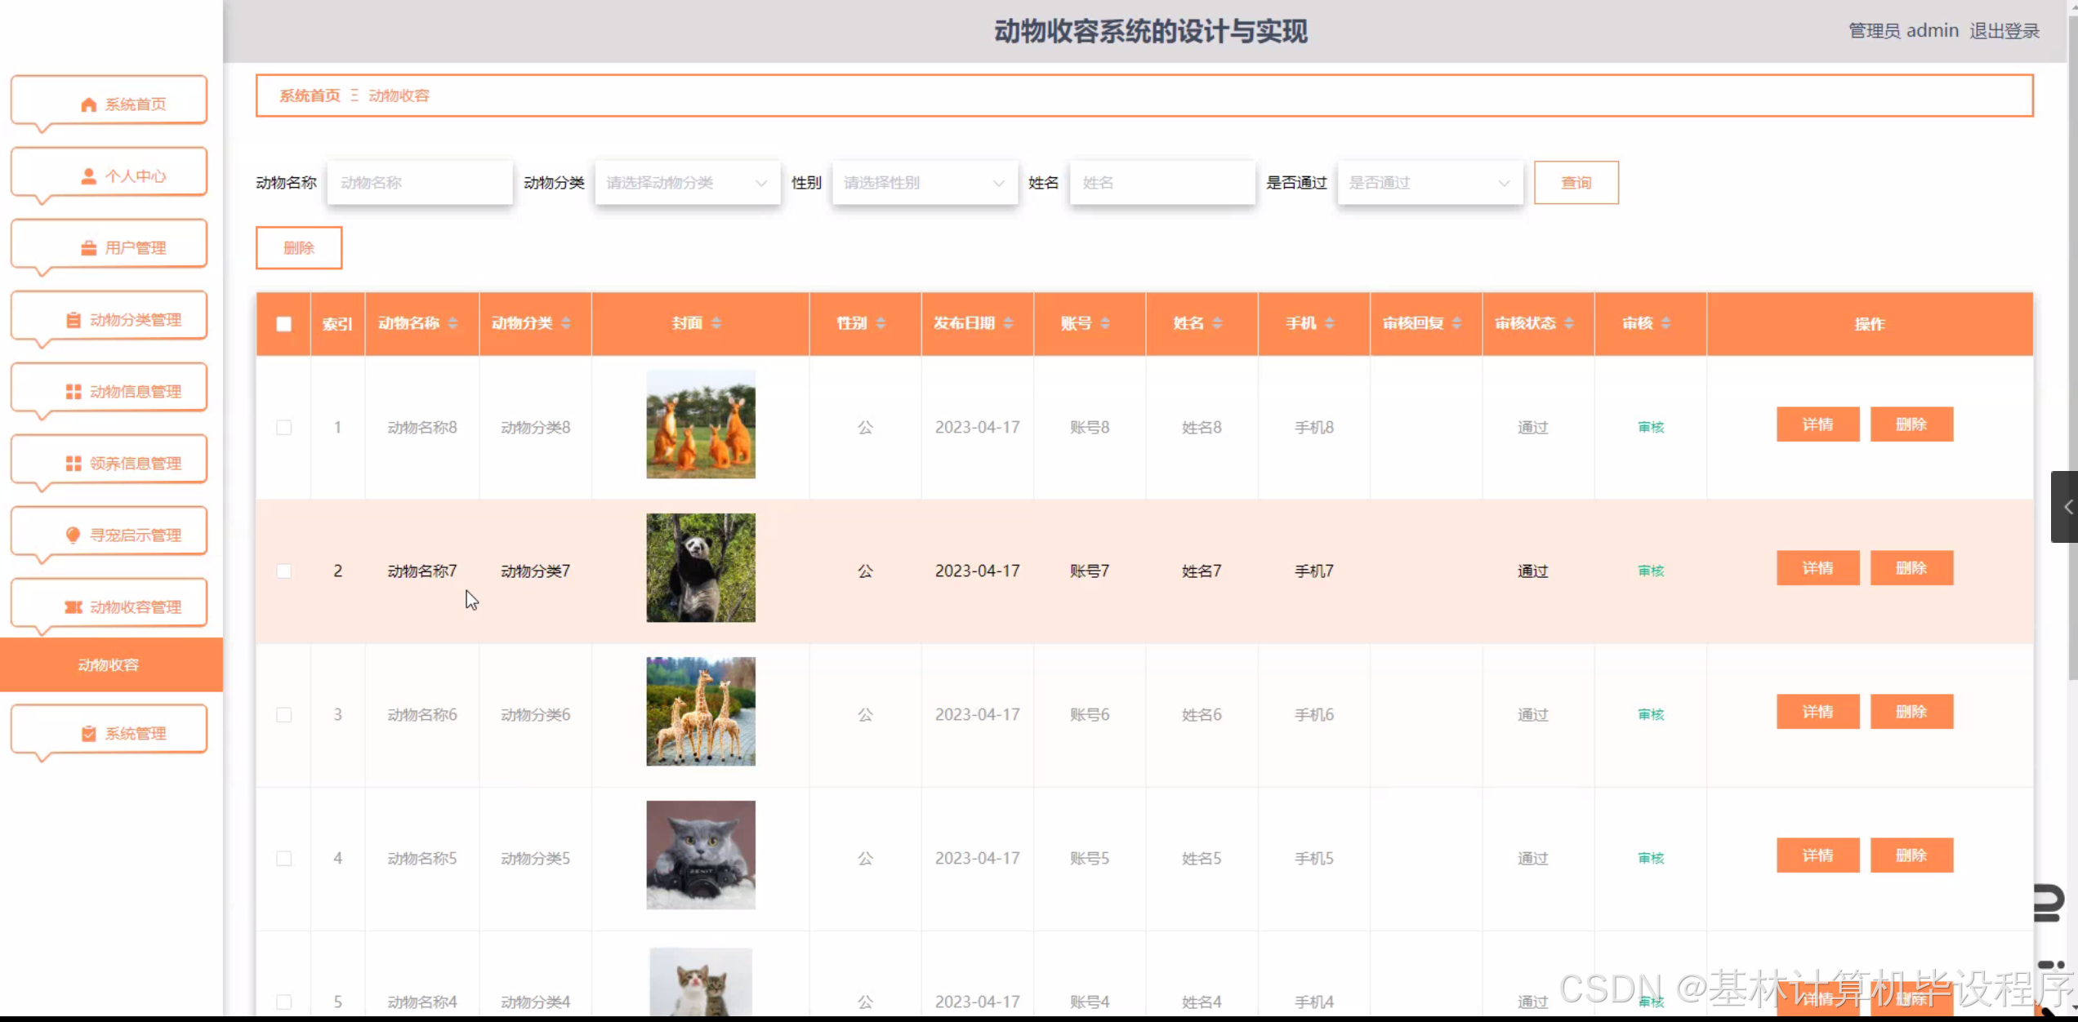Viewport: 2078px width, 1022px height.
Task: Toggle the select-all checkbox in table header
Action: [x=283, y=324]
